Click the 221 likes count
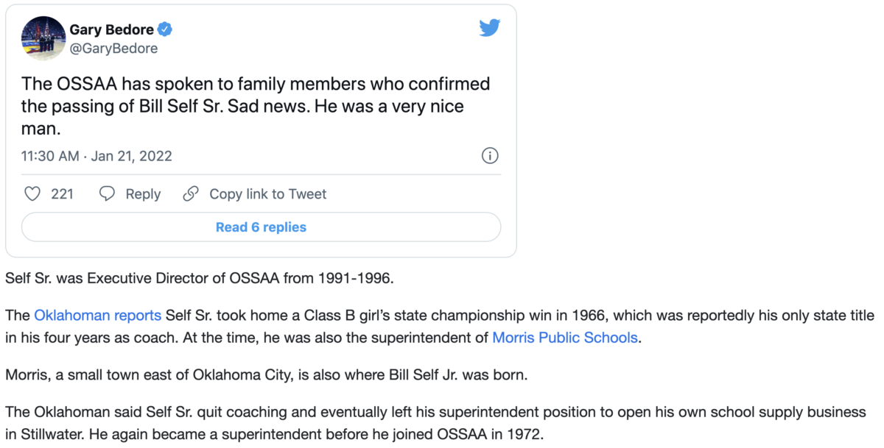 coord(62,194)
